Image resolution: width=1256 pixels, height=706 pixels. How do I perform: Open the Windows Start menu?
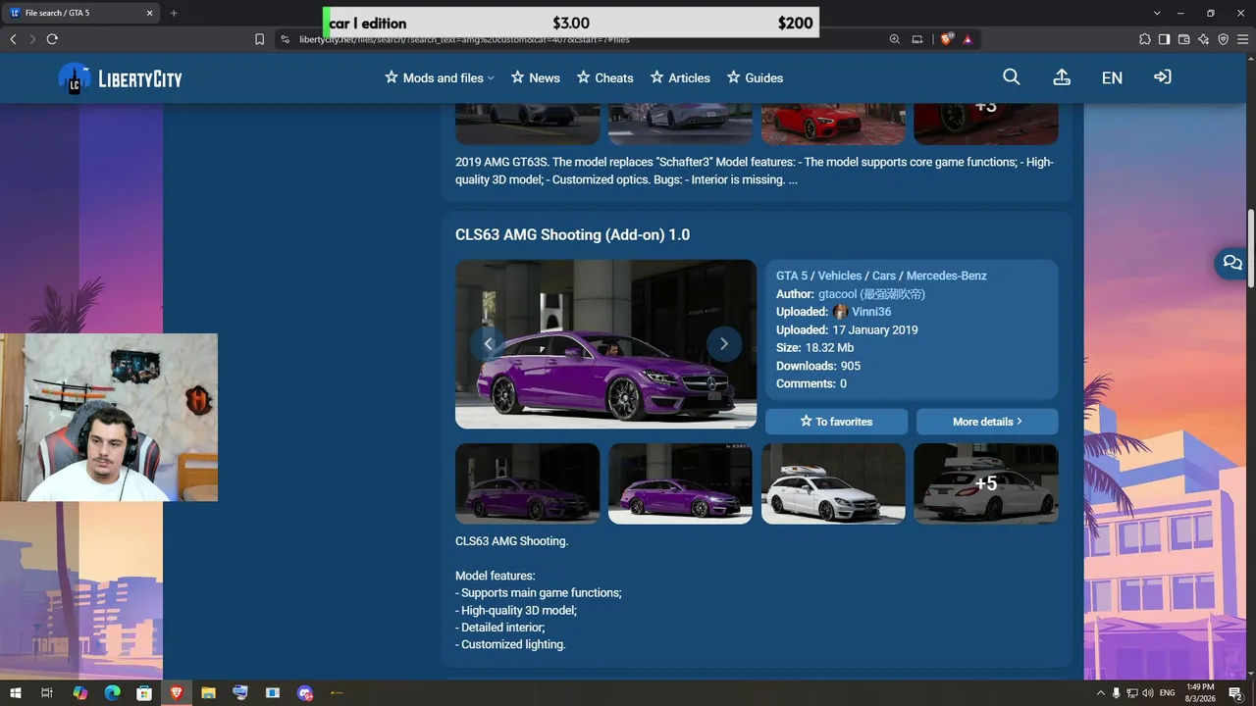pyautogui.click(x=16, y=693)
